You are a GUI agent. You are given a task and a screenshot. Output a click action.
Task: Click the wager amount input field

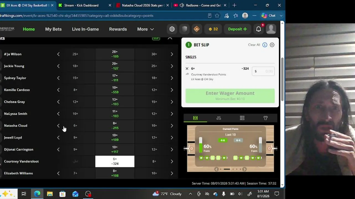[263, 71]
